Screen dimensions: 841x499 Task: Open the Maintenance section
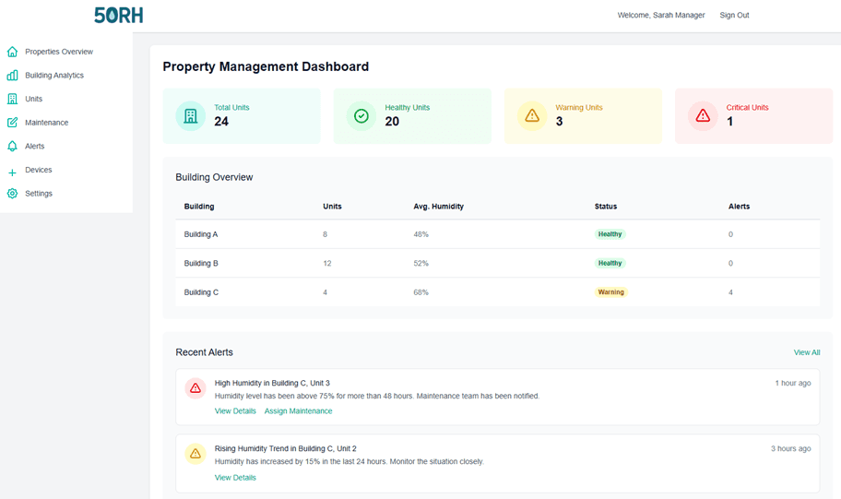click(x=47, y=123)
